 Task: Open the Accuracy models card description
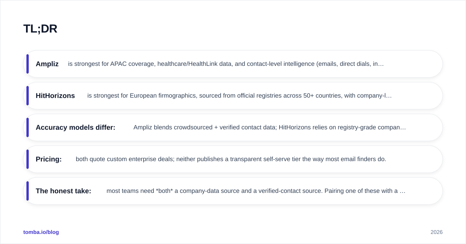coord(270,127)
